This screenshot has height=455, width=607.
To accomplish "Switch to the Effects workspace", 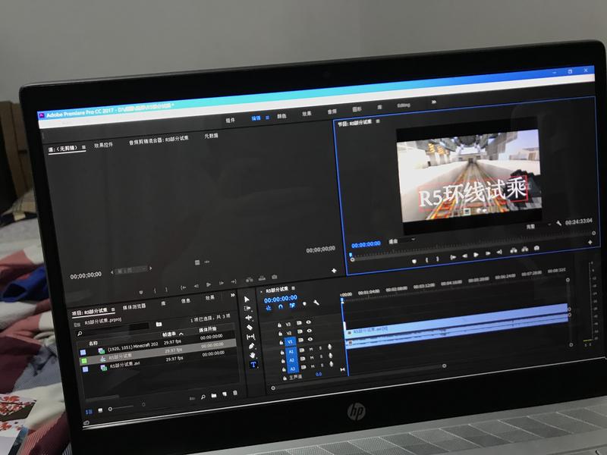I will (x=307, y=114).
